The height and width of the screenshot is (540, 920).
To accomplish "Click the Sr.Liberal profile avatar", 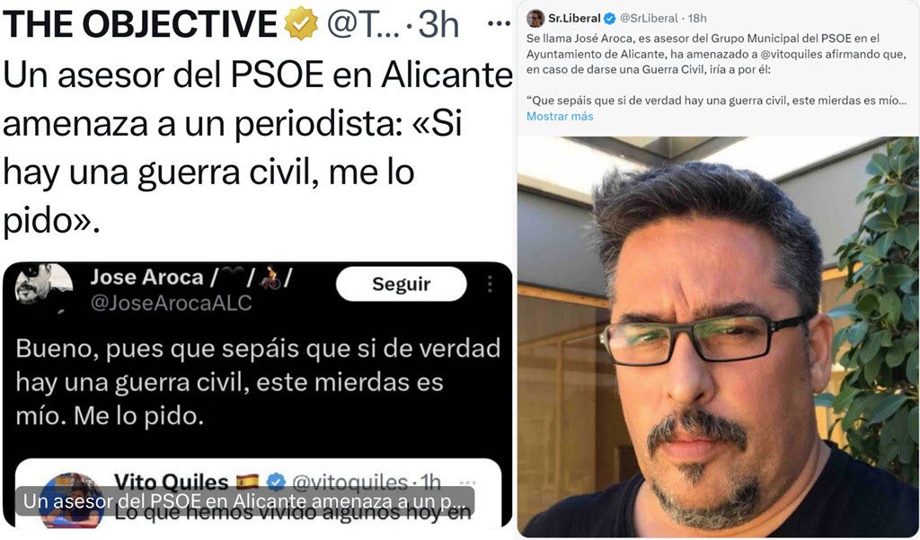I will tap(535, 19).
